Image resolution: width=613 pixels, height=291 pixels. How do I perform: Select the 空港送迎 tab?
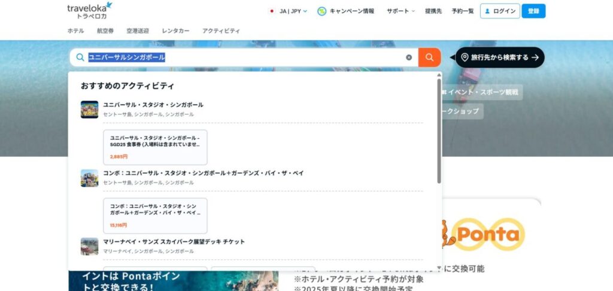(x=138, y=31)
